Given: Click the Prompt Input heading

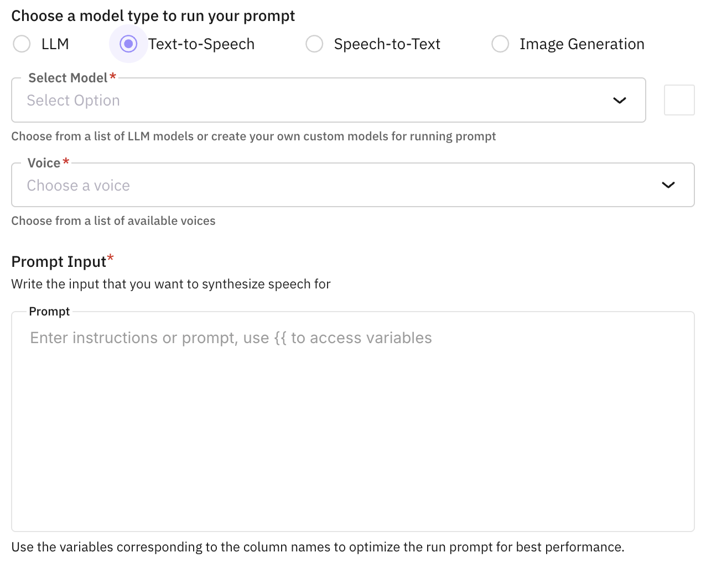Looking at the screenshot, I should [58, 261].
